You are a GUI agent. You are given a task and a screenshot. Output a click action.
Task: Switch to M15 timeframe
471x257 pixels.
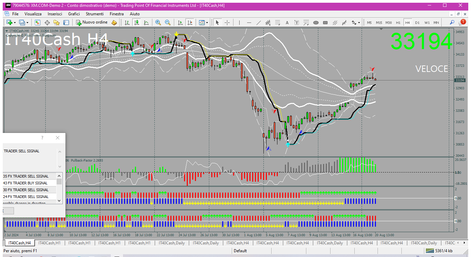click(x=379, y=22)
